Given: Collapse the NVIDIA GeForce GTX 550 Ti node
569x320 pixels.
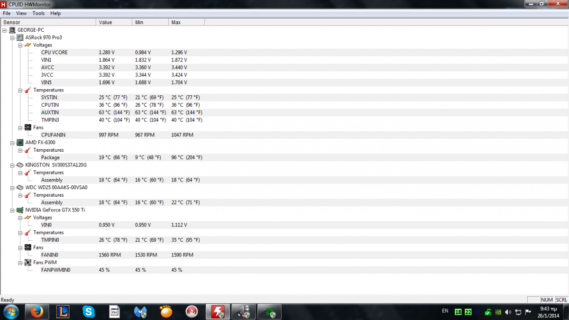Looking at the screenshot, I should (12, 210).
